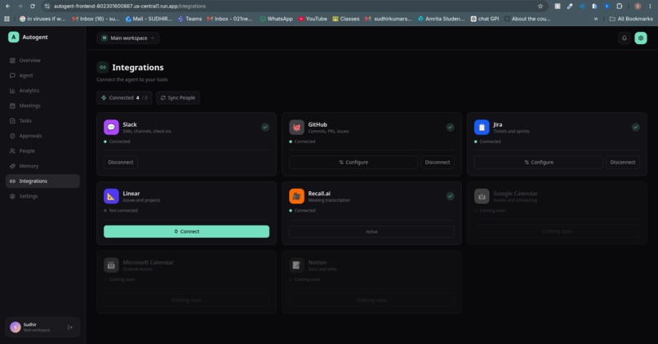Click the Jira app icon
658x344 pixels.
[482, 127]
